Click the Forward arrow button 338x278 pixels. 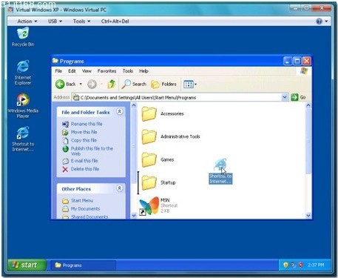[92, 85]
